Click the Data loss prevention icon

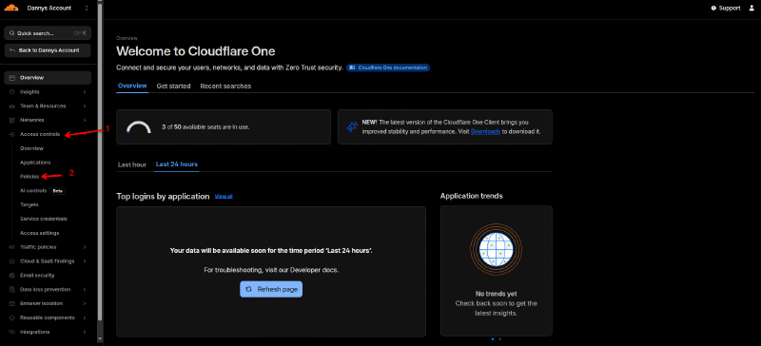click(12, 289)
